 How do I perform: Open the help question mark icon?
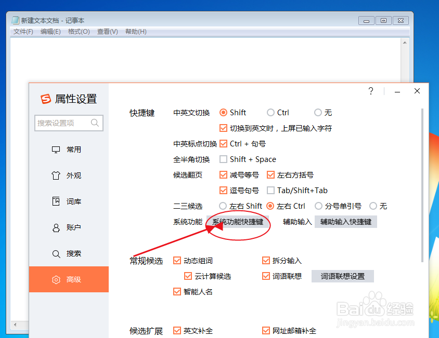(370, 91)
